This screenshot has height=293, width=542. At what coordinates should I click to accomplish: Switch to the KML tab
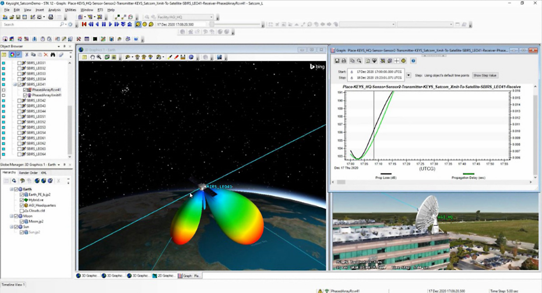[x=44, y=173]
